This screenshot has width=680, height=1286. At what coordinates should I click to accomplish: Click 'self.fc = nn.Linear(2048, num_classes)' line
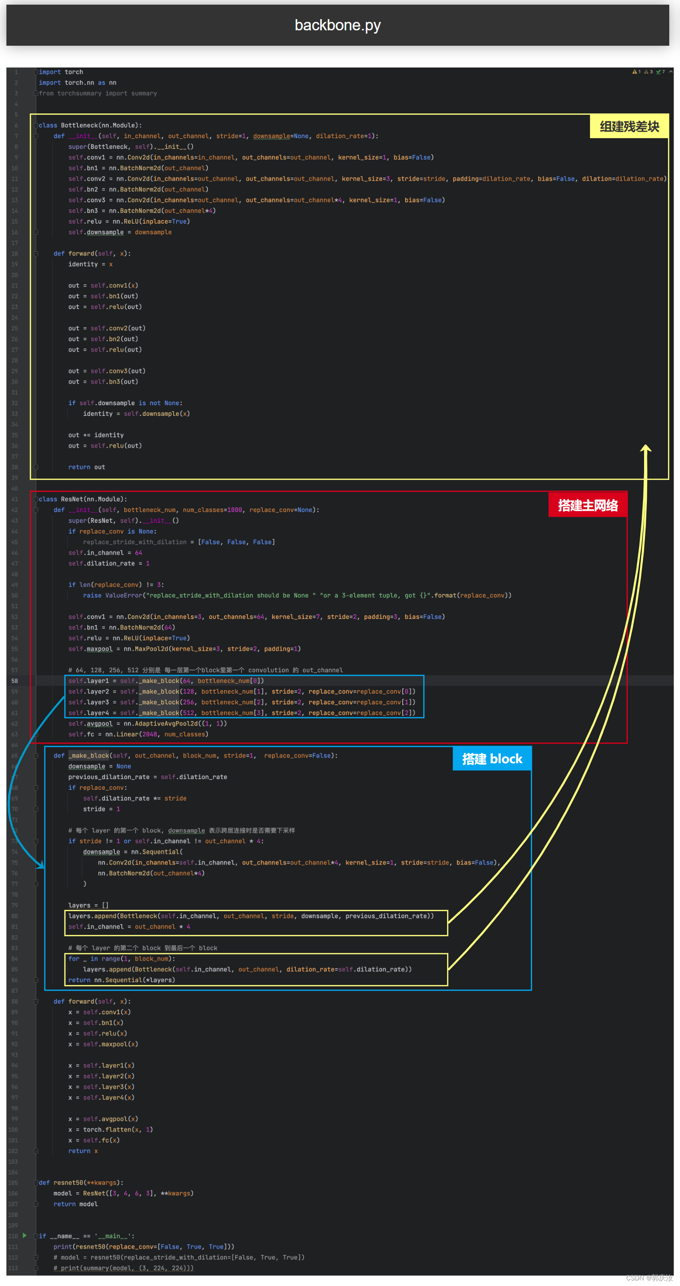pyautogui.click(x=138, y=734)
